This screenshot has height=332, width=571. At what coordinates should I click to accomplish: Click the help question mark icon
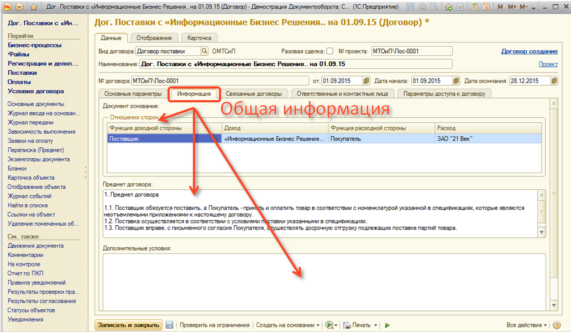click(x=558, y=325)
